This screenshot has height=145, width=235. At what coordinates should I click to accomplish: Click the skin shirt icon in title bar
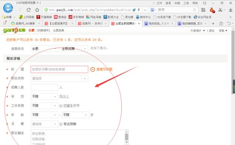tap(205, 3)
